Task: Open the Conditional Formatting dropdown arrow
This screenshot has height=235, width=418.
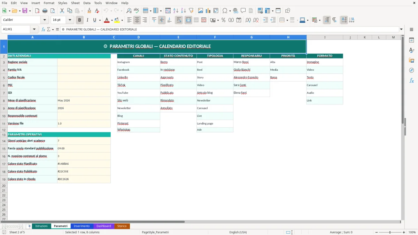Action: [319, 20]
